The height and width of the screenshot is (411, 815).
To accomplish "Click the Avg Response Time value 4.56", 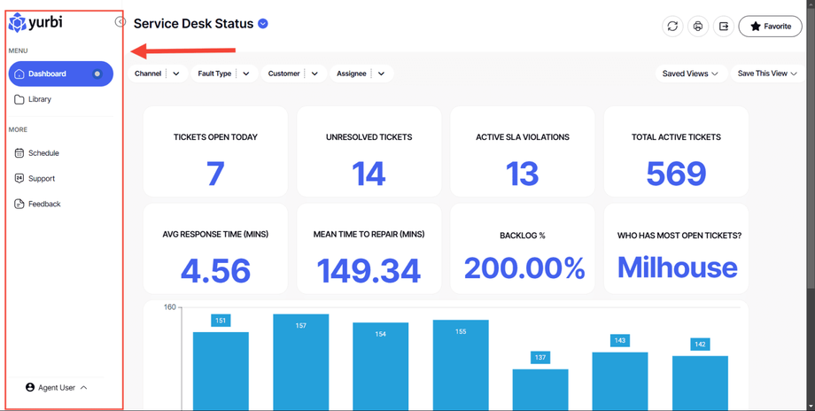I will coord(215,271).
